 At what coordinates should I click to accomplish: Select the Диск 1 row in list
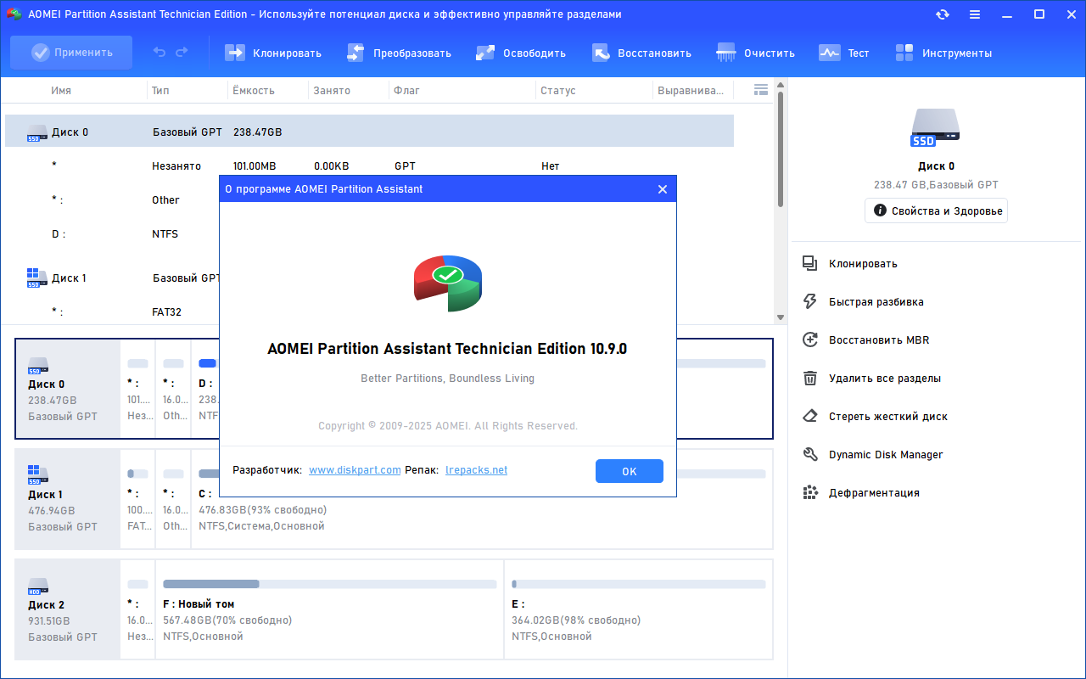coord(112,278)
